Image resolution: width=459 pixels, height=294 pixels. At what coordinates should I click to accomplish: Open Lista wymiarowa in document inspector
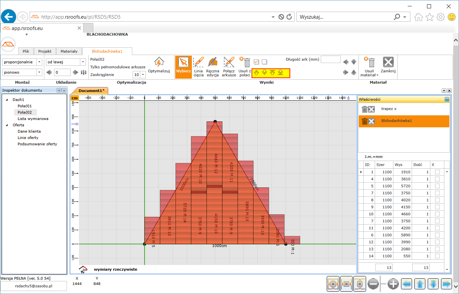(x=33, y=119)
